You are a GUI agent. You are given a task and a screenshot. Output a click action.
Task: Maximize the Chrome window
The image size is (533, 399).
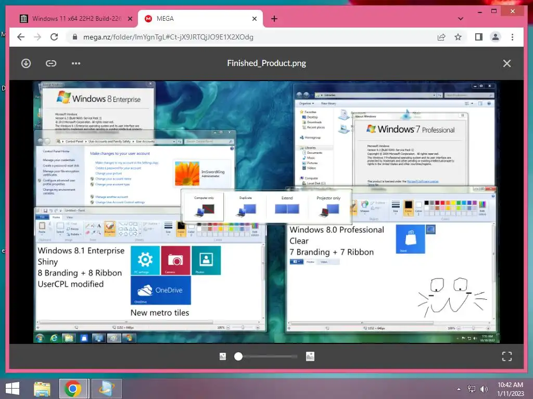point(494,11)
